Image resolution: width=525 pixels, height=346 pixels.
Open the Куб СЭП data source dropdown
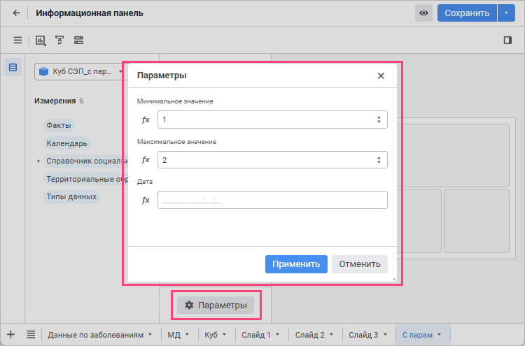tap(80, 71)
